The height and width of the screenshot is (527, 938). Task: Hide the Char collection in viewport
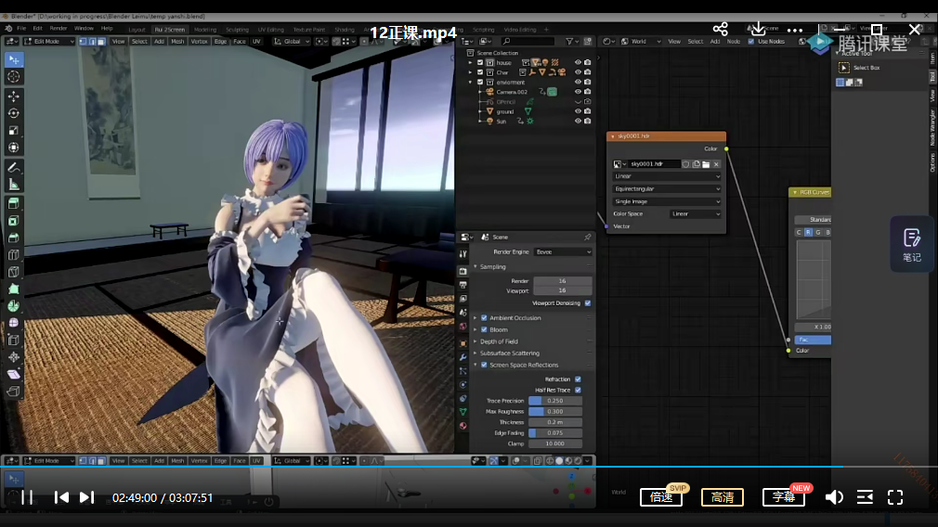tap(578, 72)
